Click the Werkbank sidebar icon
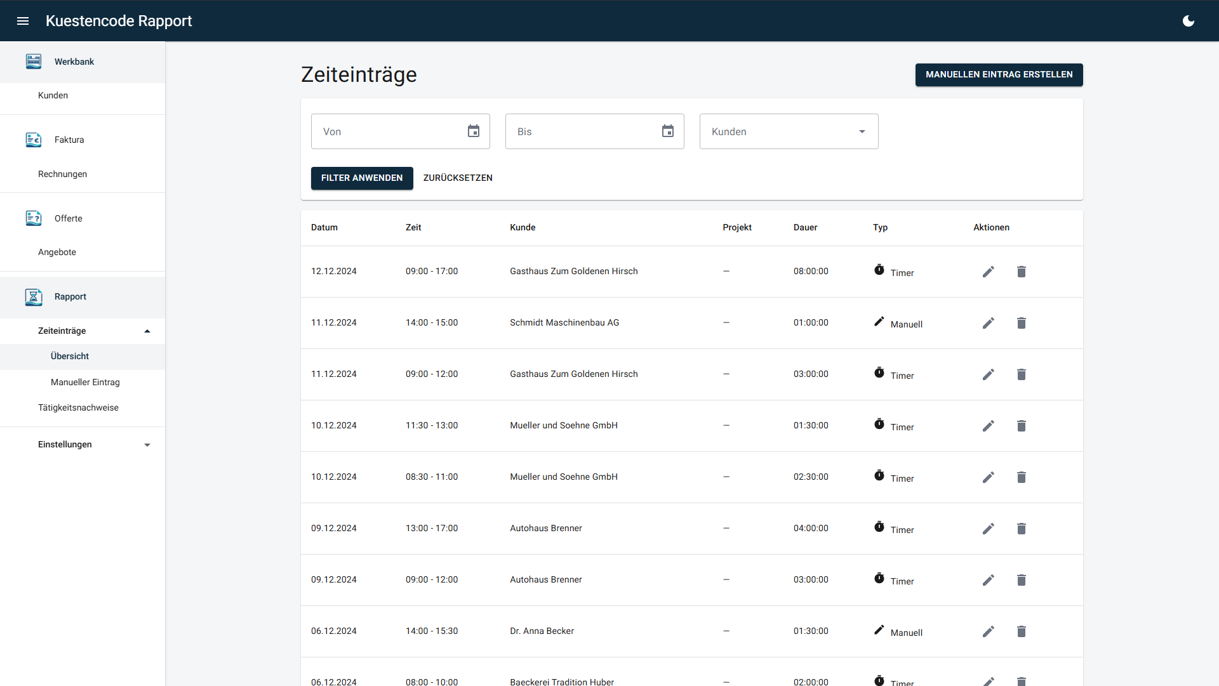This screenshot has height=686, width=1219. click(x=34, y=62)
